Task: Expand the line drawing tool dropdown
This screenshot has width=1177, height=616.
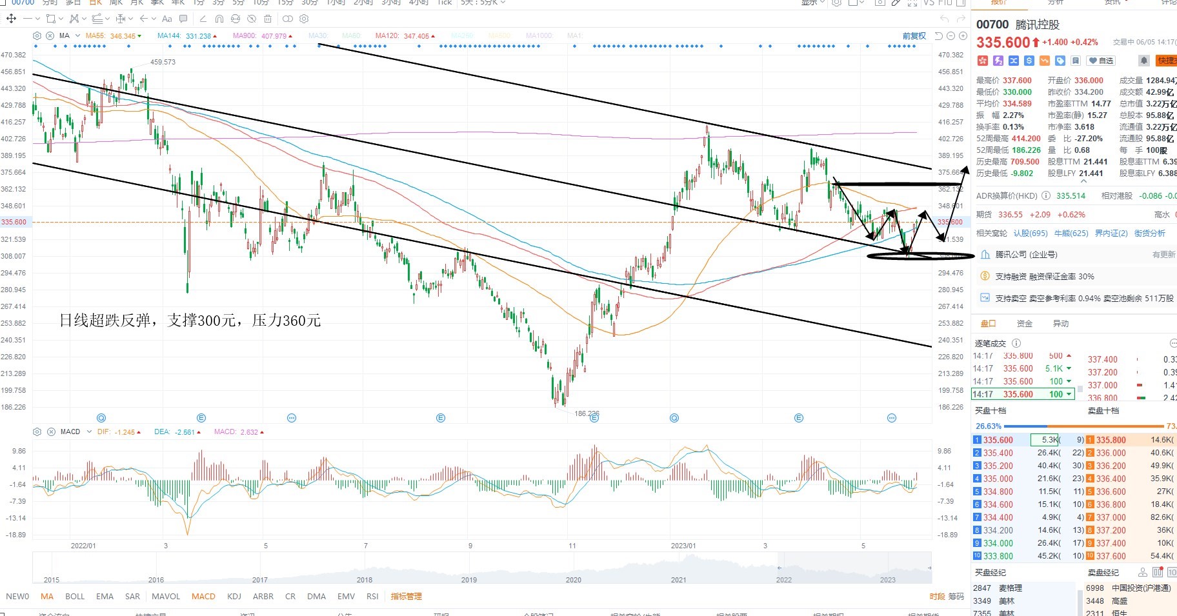Action: pyautogui.click(x=36, y=19)
